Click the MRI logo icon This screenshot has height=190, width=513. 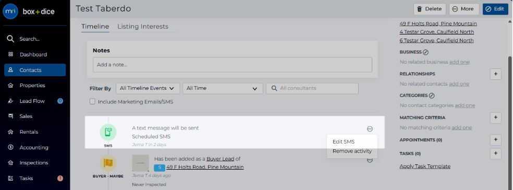(x=10, y=11)
